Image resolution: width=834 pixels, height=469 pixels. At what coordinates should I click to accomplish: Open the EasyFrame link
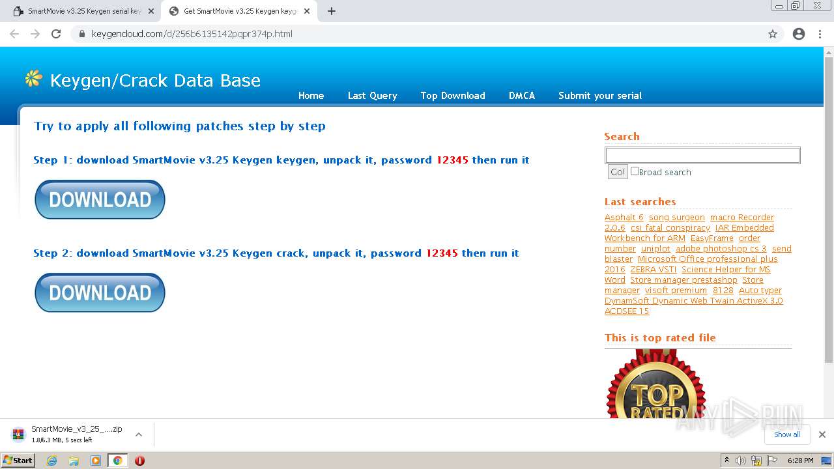point(712,238)
